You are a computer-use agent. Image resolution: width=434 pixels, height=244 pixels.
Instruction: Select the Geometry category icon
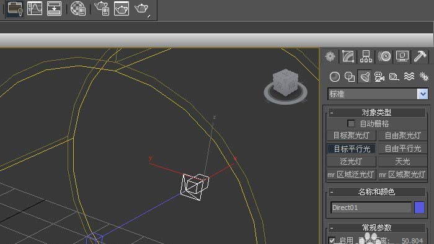(335, 77)
